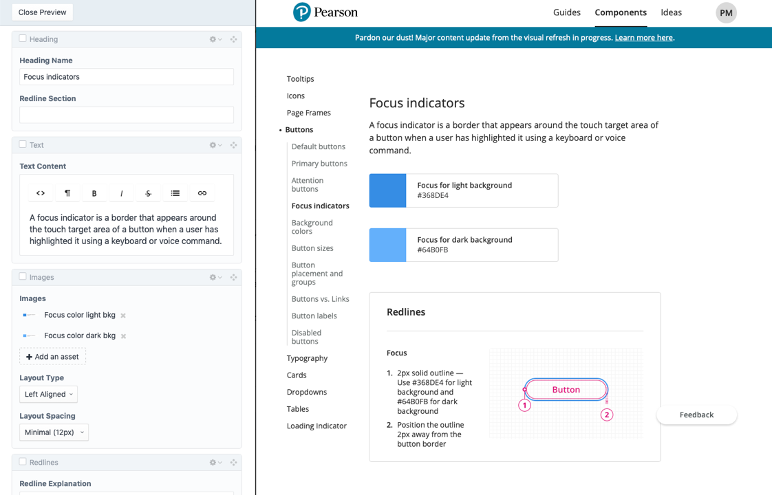The width and height of the screenshot is (772, 495).
Task: Select the blue #368DE4 focus color swatch
Action: point(387,190)
